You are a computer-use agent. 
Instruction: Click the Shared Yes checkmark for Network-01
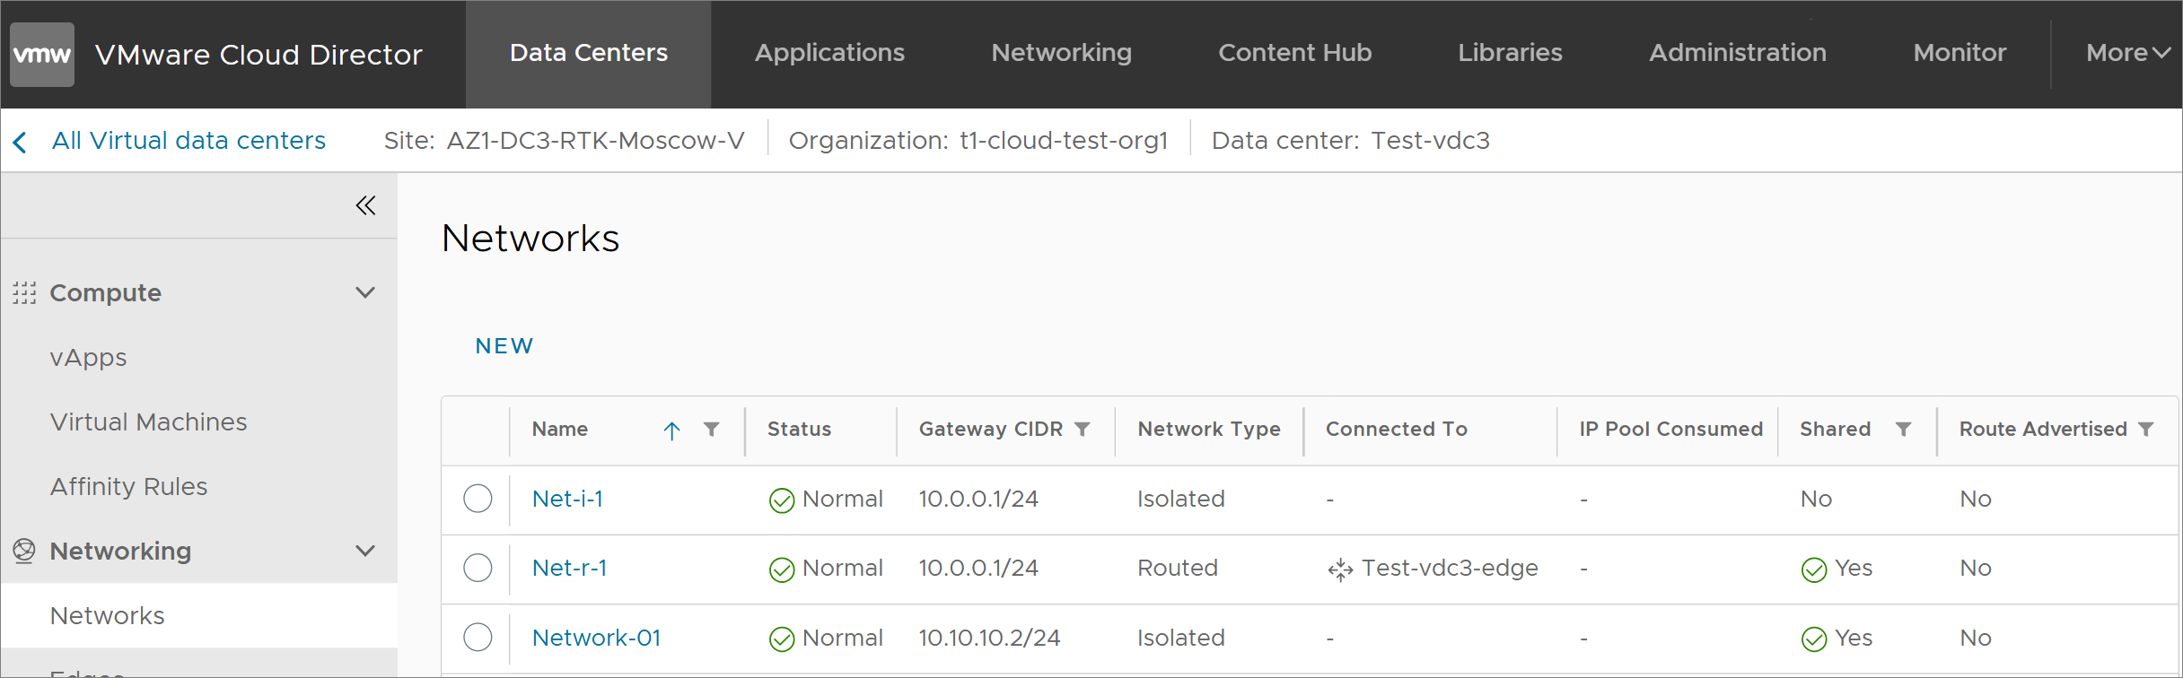pyautogui.click(x=1814, y=639)
